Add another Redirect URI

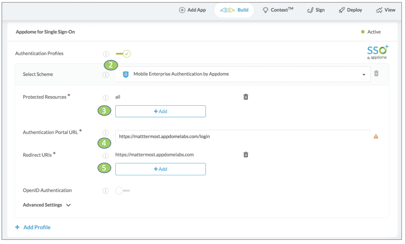coord(160,169)
